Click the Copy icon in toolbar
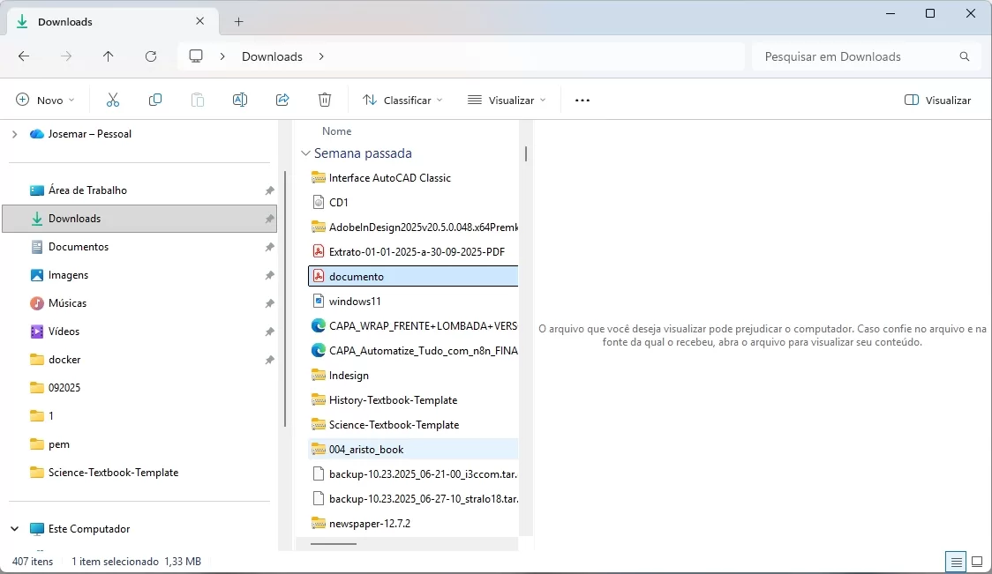 click(155, 101)
